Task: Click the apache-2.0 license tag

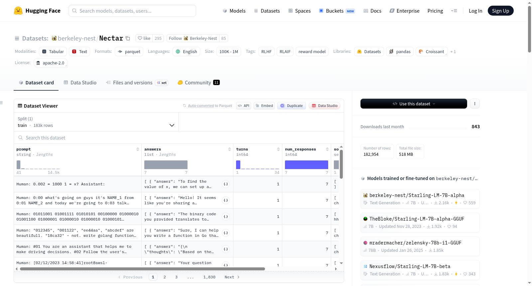Action: point(51,63)
